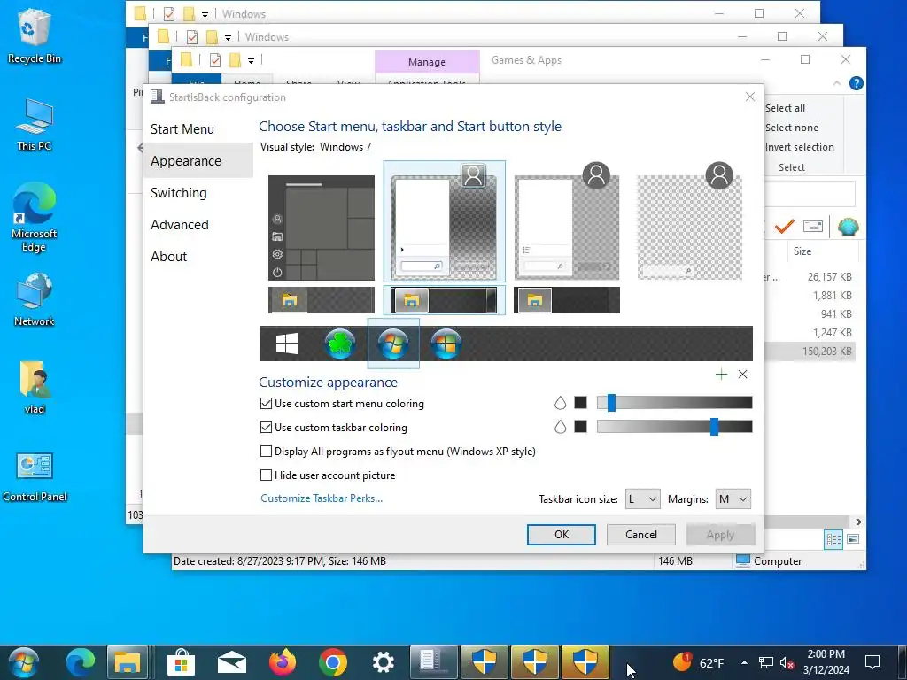Click the Windows 7 Start orb on taskbar
907x680 pixels.
(23, 662)
